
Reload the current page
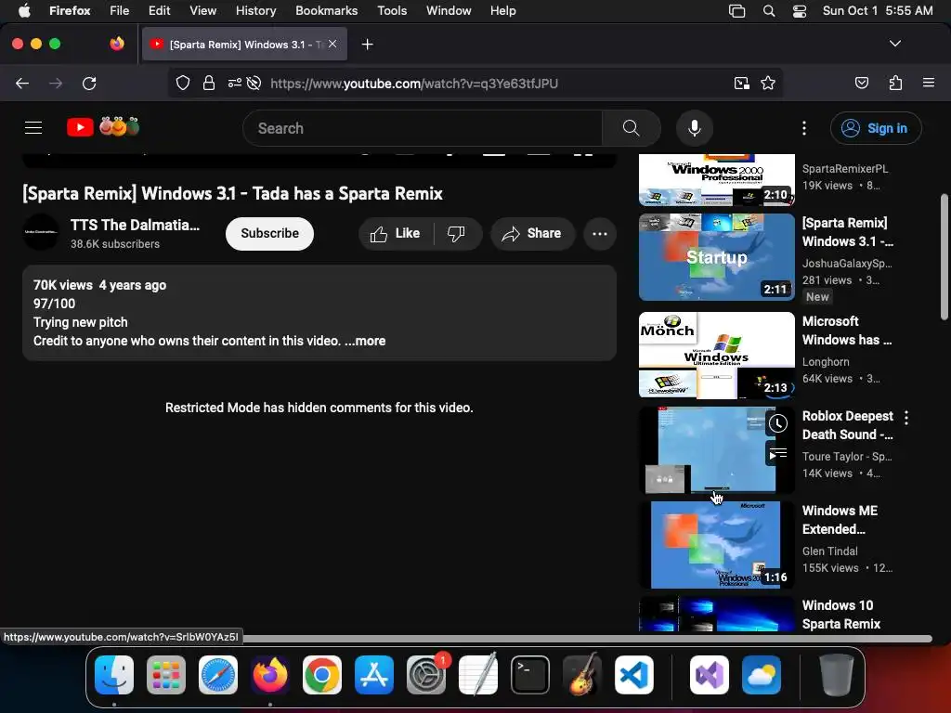(89, 83)
